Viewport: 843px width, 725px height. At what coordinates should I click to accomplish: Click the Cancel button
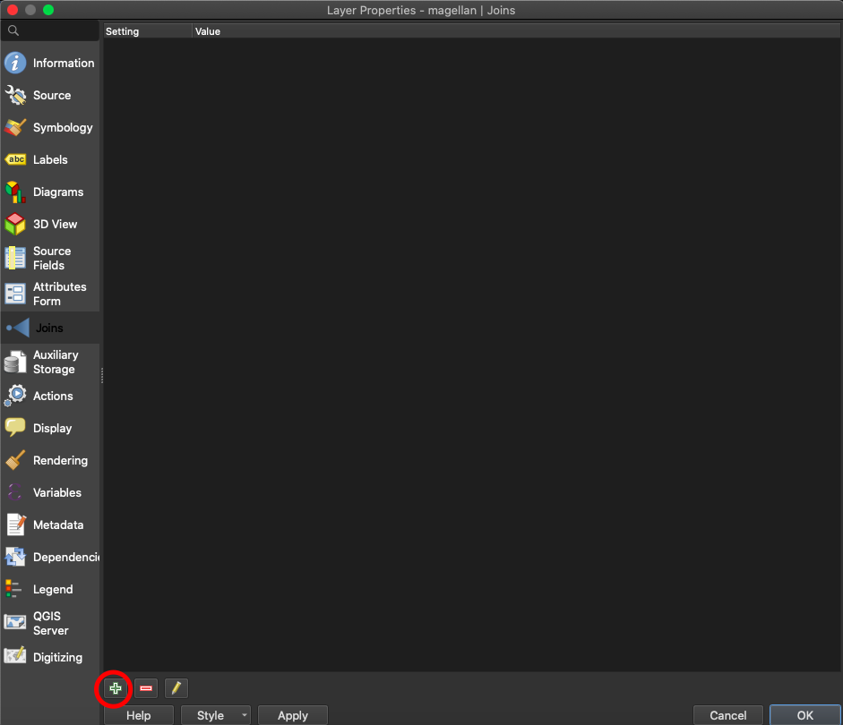click(x=727, y=715)
